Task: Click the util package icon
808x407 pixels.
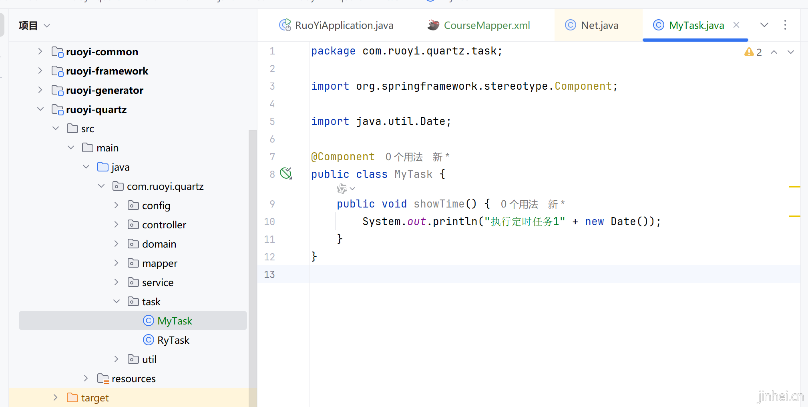Action: click(x=133, y=359)
